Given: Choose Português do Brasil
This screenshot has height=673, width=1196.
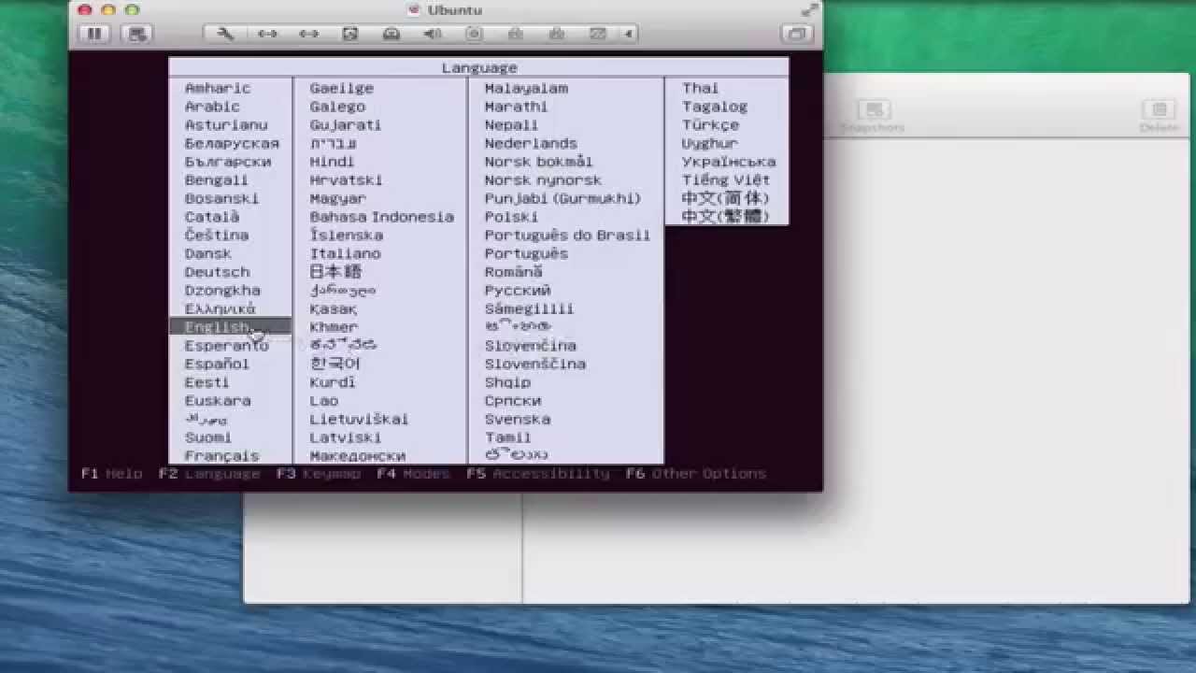Looking at the screenshot, I should tap(567, 235).
